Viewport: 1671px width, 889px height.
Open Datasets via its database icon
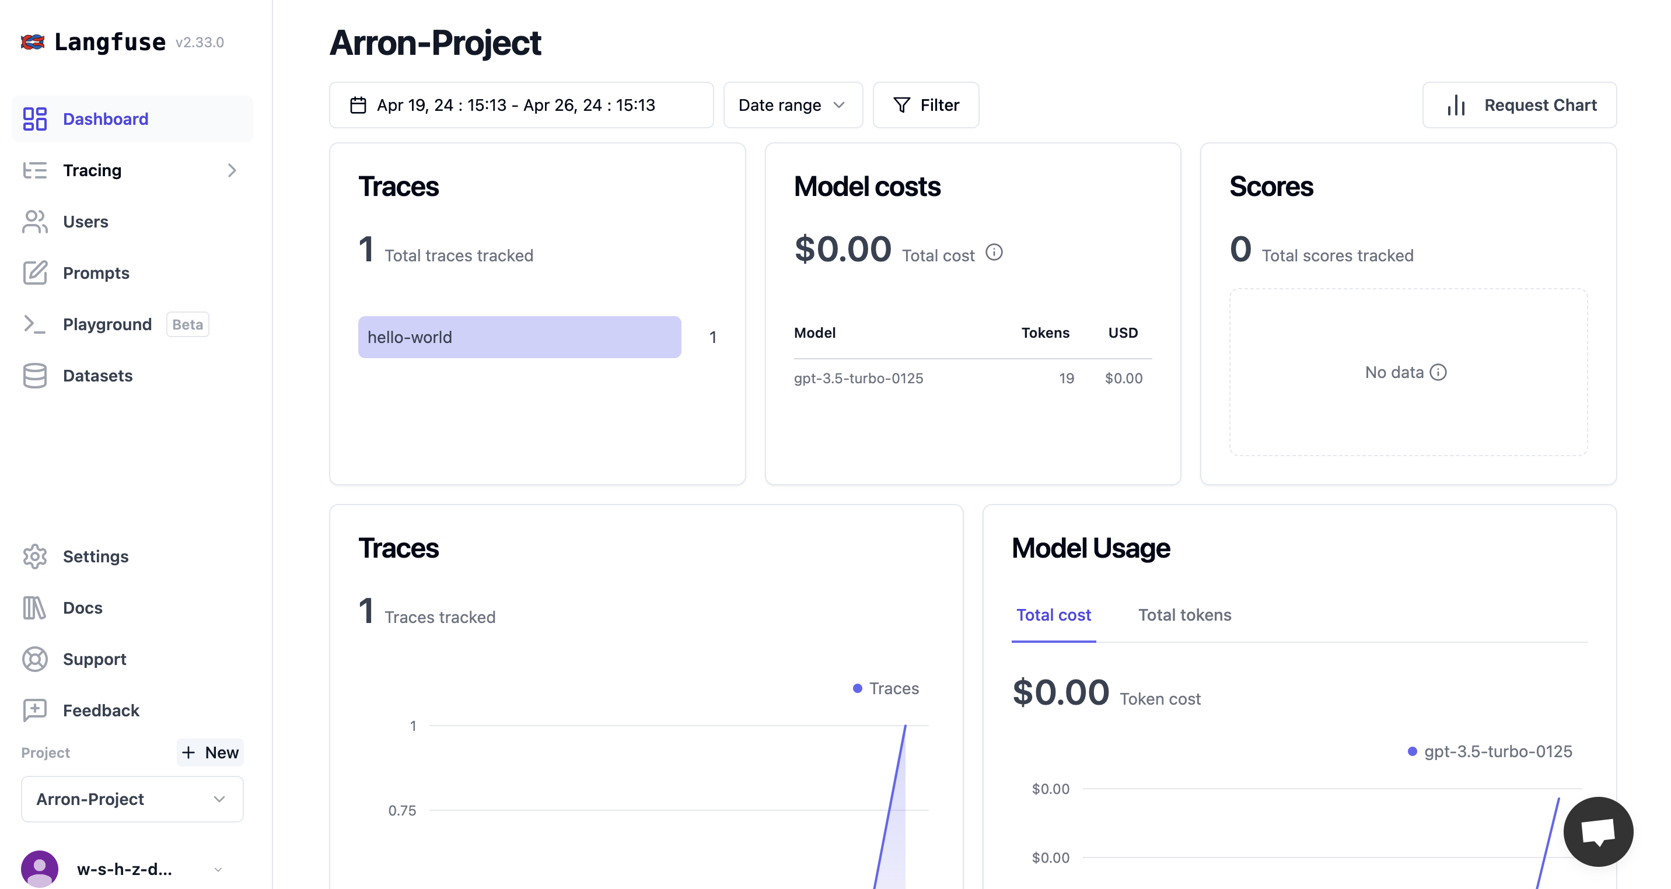(34, 376)
